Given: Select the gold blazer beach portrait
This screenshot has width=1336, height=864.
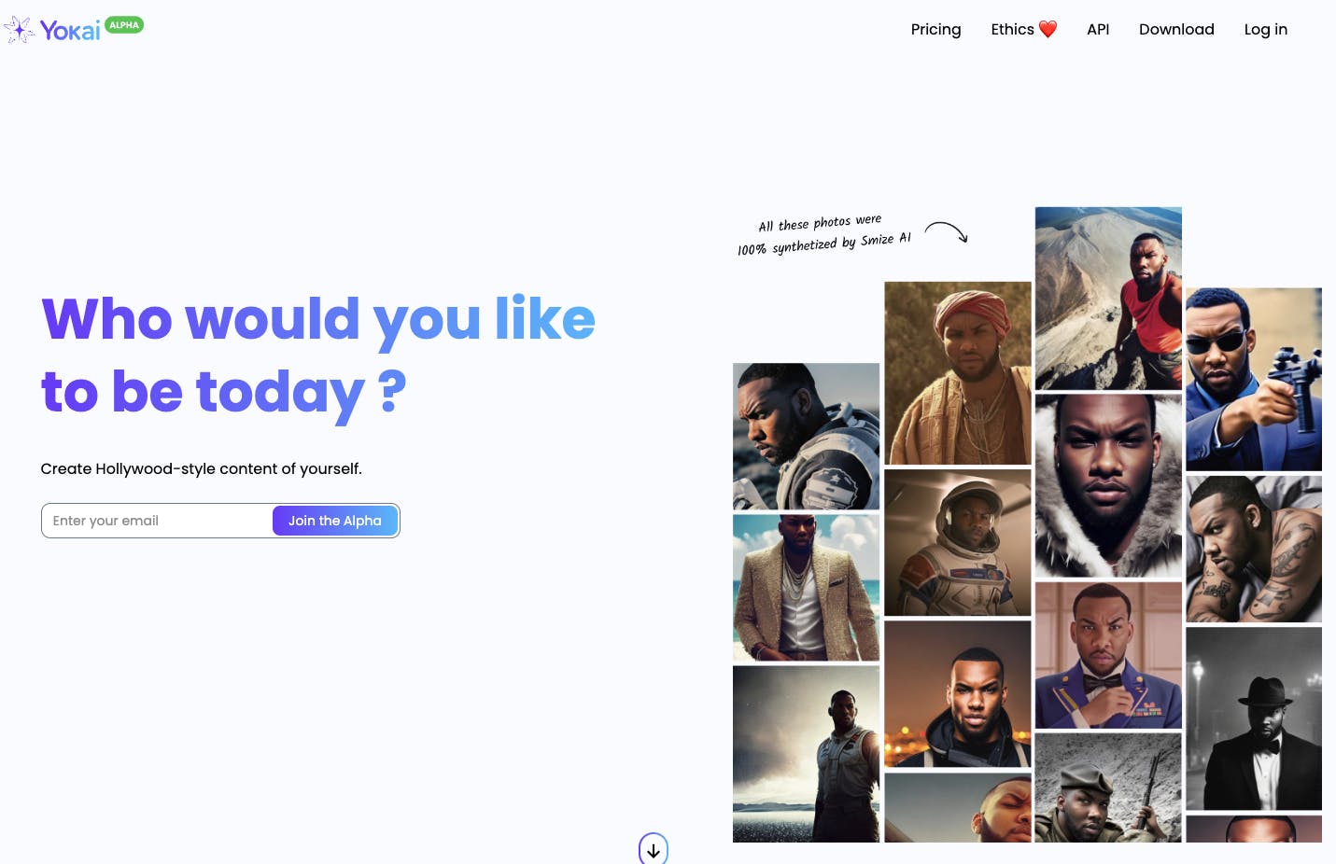Looking at the screenshot, I should tap(806, 588).
